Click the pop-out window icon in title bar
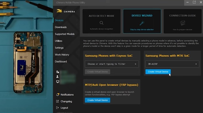 point(194,2)
